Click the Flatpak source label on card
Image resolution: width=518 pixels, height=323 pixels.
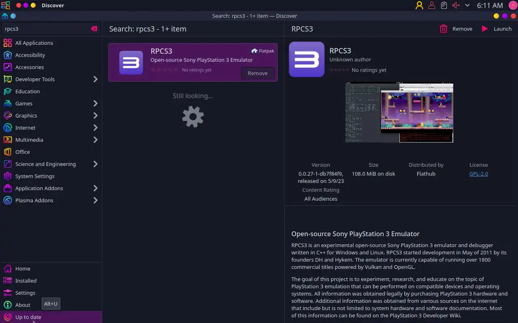point(263,51)
